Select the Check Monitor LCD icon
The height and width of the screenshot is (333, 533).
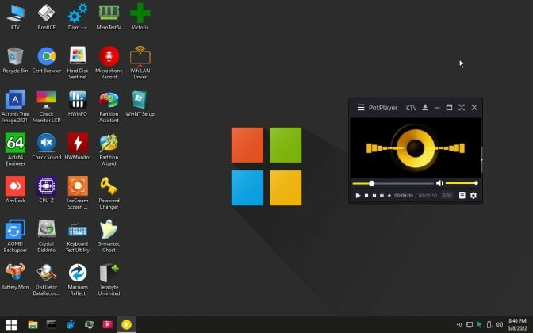coord(47,106)
